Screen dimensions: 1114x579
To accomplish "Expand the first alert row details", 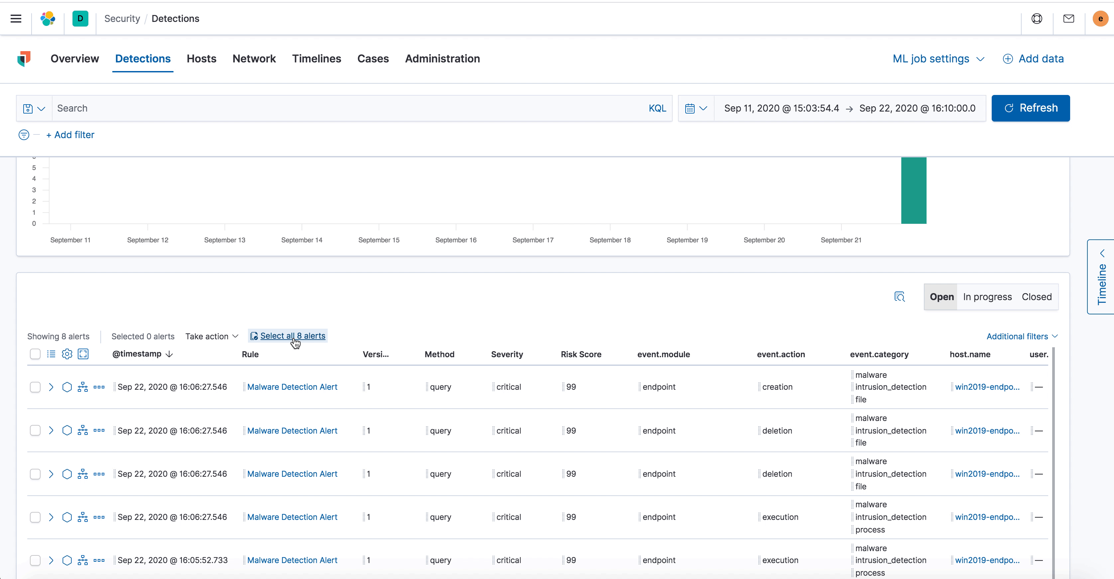I will 51,387.
